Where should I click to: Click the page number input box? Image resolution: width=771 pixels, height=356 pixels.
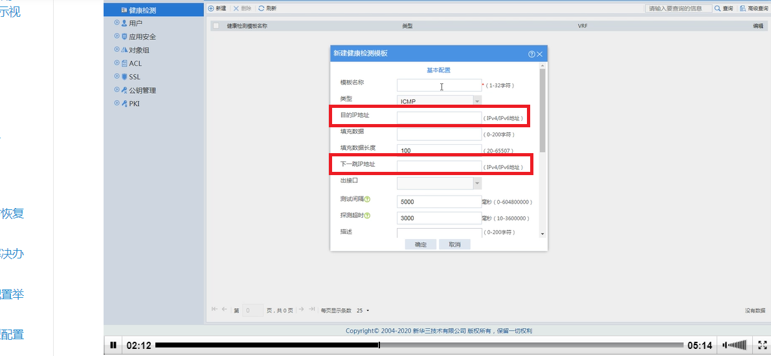(x=253, y=310)
